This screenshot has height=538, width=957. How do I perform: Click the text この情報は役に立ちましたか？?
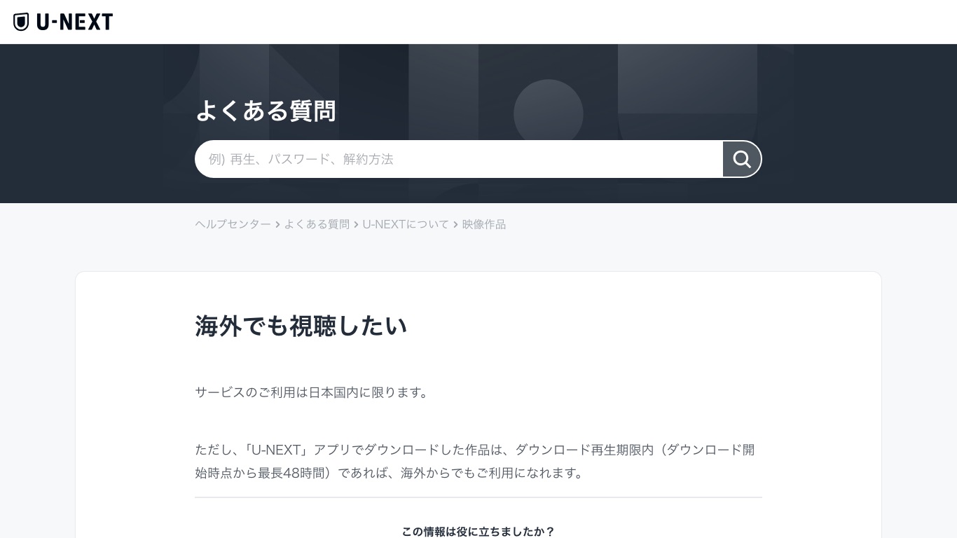[x=478, y=532]
